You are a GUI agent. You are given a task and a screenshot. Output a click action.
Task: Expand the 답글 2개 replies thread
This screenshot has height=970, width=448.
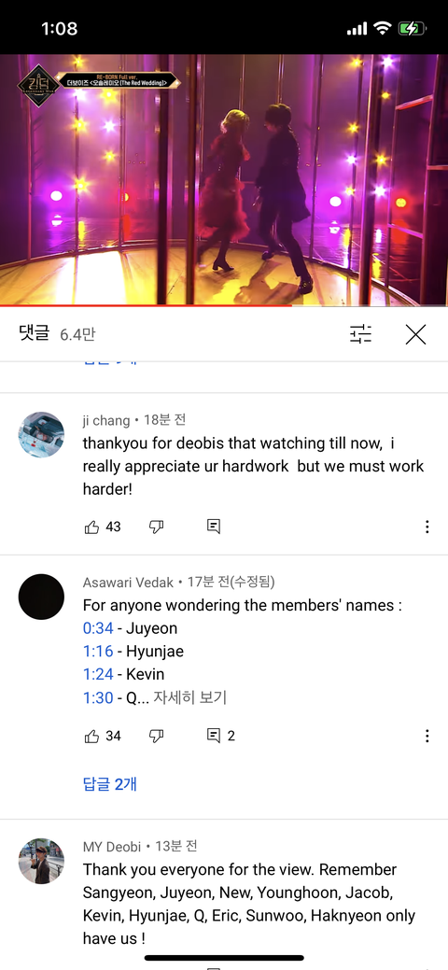109,784
